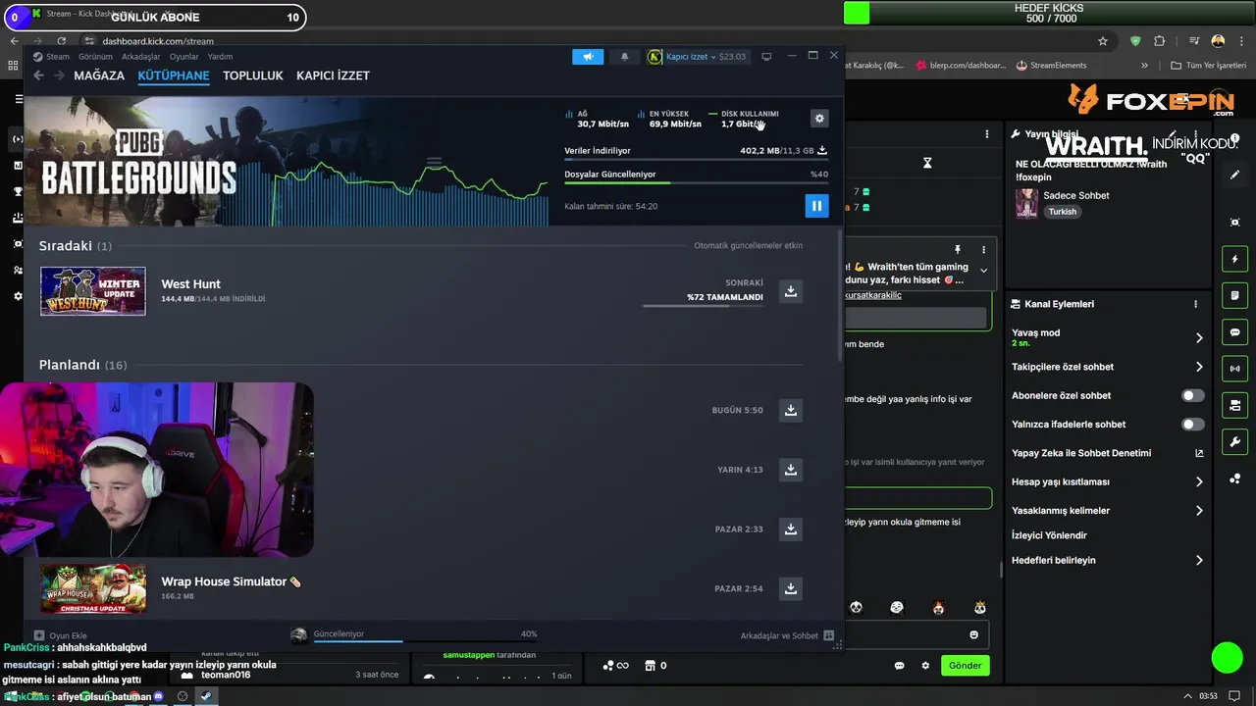Open Steam downloads settings gear
The width and height of the screenshot is (1256, 706).
(x=819, y=119)
